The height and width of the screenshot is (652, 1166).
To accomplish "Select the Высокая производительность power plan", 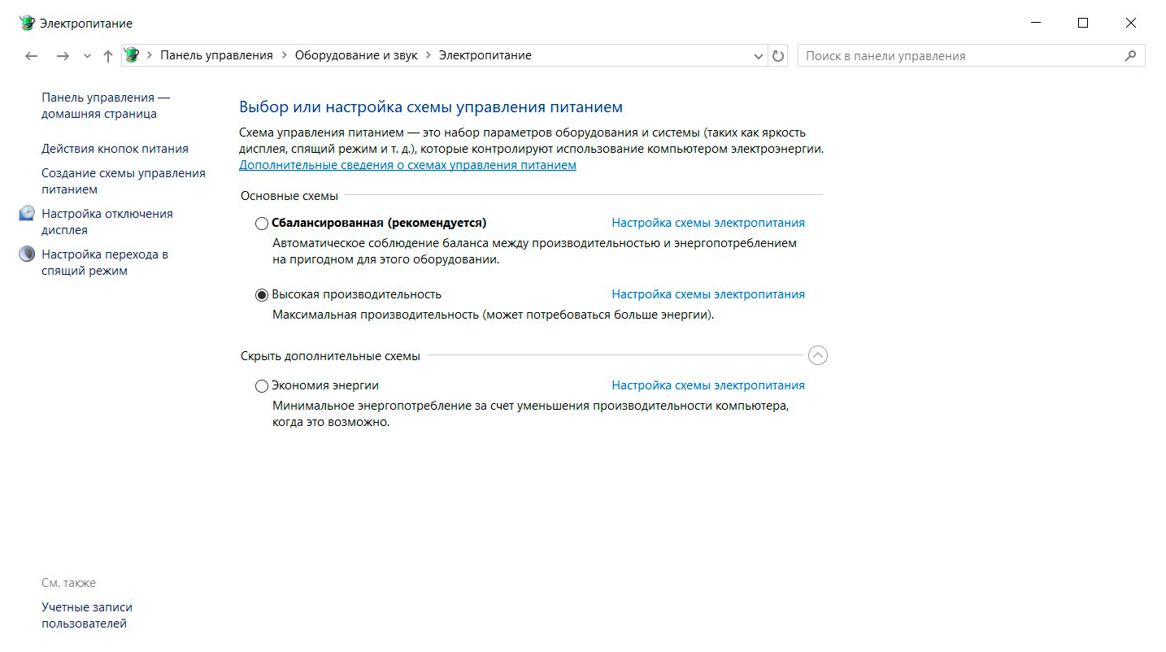I will [262, 295].
